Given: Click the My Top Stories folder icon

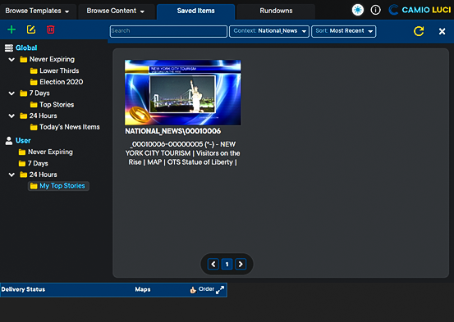Looking at the screenshot, I should (34, 186).
